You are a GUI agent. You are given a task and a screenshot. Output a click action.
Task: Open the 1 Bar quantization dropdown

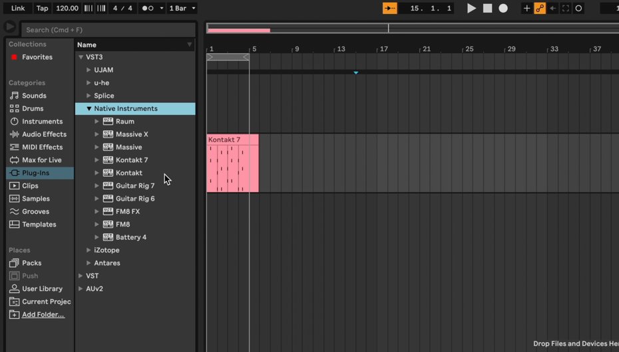coord(182,8)
